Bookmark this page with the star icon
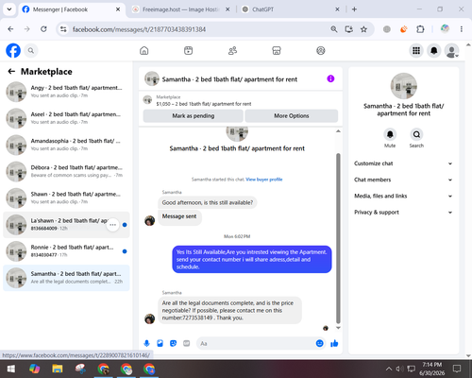Viewport: 472px width, 378px height. coord(363,29)
